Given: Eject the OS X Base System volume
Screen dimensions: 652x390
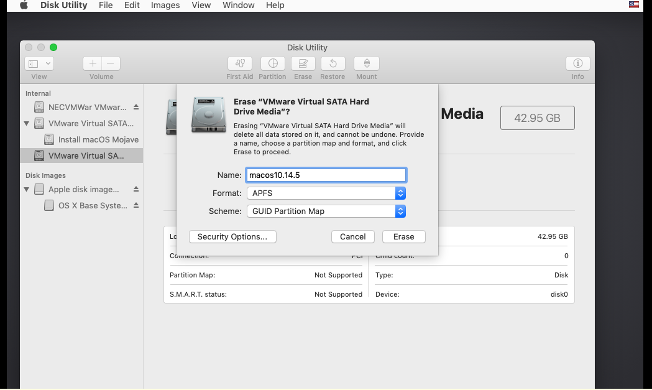Looking at the screenshot, I should (x=136, y=205).
